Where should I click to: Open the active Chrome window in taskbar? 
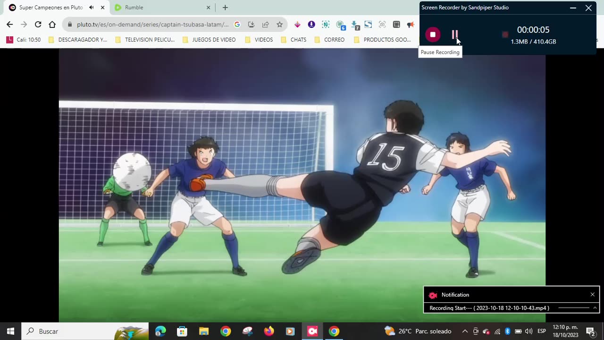[x=334, y=331]
